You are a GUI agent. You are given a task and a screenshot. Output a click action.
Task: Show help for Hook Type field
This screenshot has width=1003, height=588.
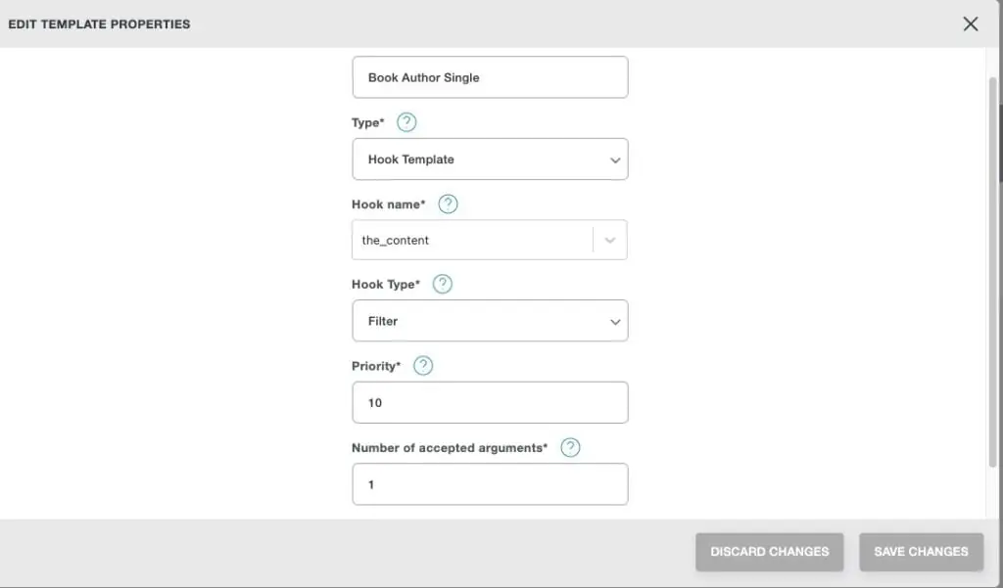point(443,285)
